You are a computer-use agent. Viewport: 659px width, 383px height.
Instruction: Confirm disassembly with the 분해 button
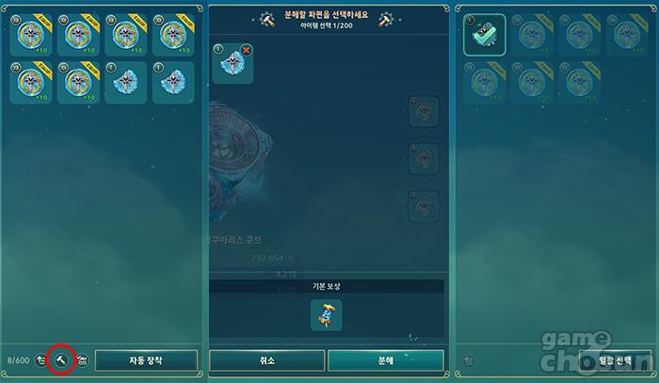pos(386,360)
